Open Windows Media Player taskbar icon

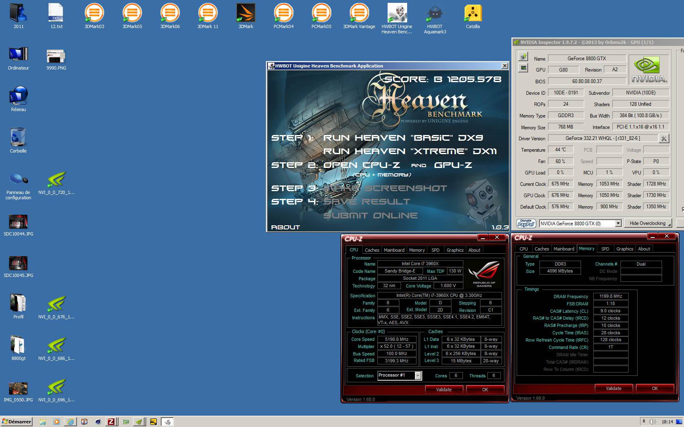[57, 422]
